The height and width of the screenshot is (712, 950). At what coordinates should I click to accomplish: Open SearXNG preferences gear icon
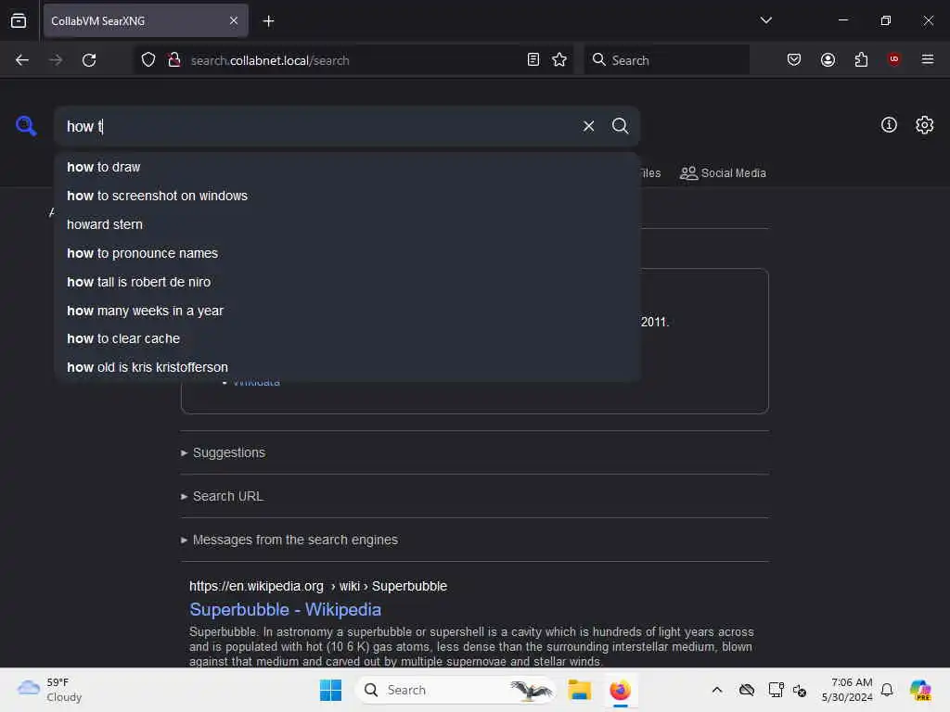pos(924,125)
